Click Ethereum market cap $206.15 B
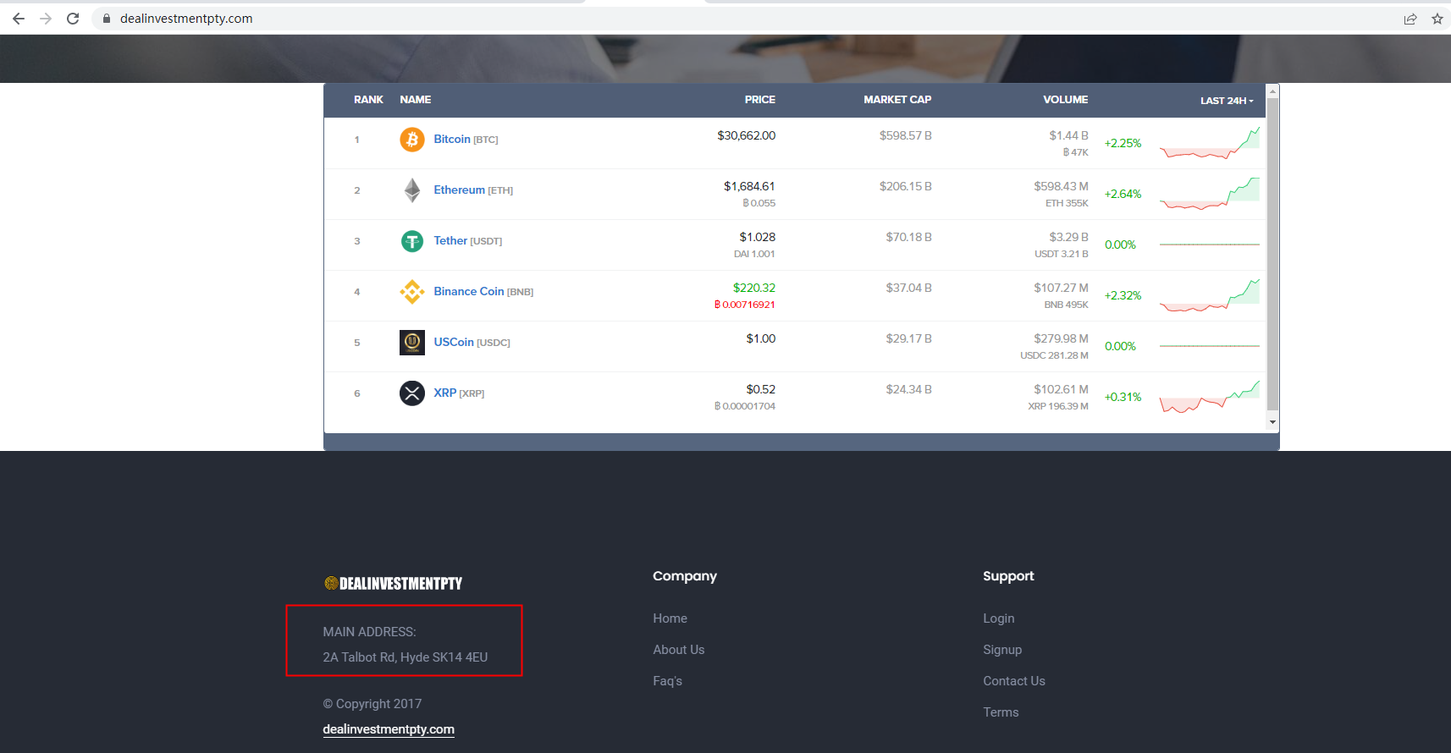This screenshot has width=1451, height=753. 906,186
